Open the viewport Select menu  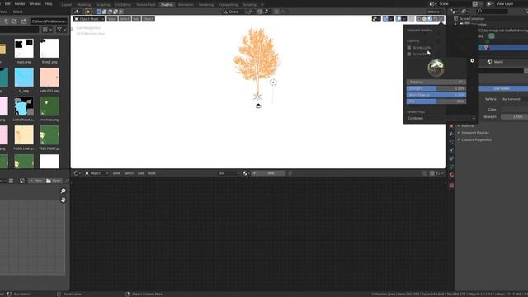click(125, 19)
